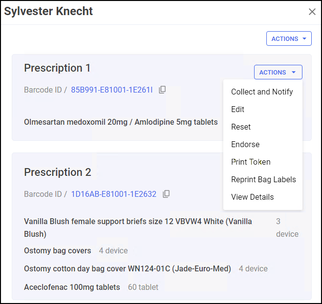The image size is (322, 304).
Task: Select the Print Token option
Action: click(x=251, y=162)
